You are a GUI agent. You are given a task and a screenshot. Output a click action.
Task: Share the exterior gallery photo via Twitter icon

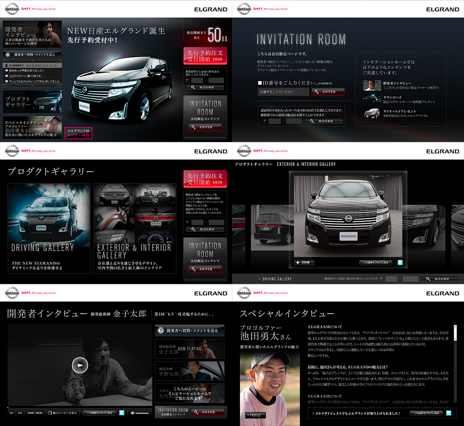click(400, 262)
